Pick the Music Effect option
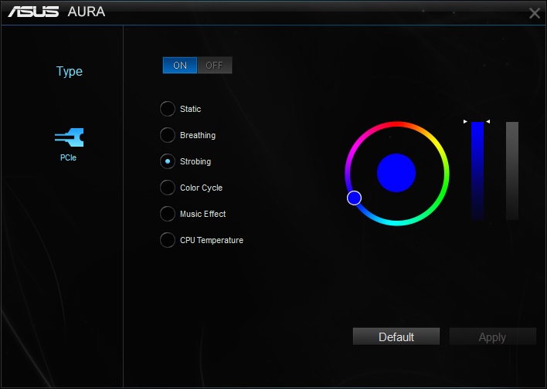The image size is (547, 389). click(x=168, y=214)
